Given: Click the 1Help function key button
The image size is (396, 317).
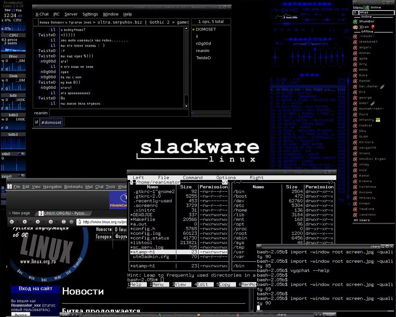Looking at the screenshot, I should pyautogui.click(x=137, y=284).
